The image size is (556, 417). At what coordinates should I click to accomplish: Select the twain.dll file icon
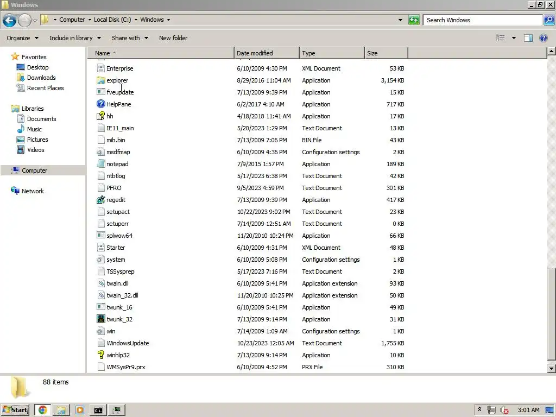pos(100,283)
